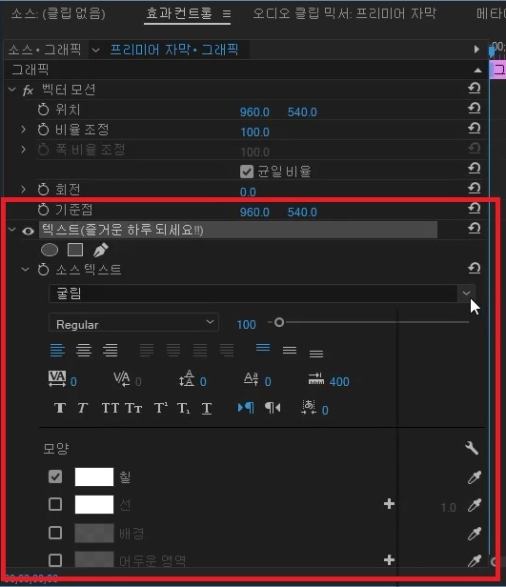Screen dimensions: 506x587
Task: Create an ellipse mask
Action: click(x=50, y=250)
